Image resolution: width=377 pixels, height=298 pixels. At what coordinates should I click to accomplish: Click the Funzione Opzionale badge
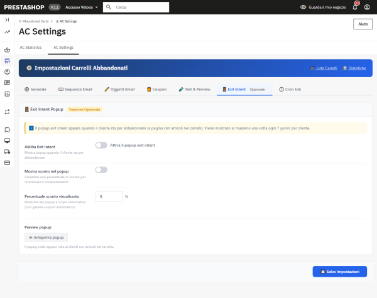pyautogui.click(x=85, y=110)
